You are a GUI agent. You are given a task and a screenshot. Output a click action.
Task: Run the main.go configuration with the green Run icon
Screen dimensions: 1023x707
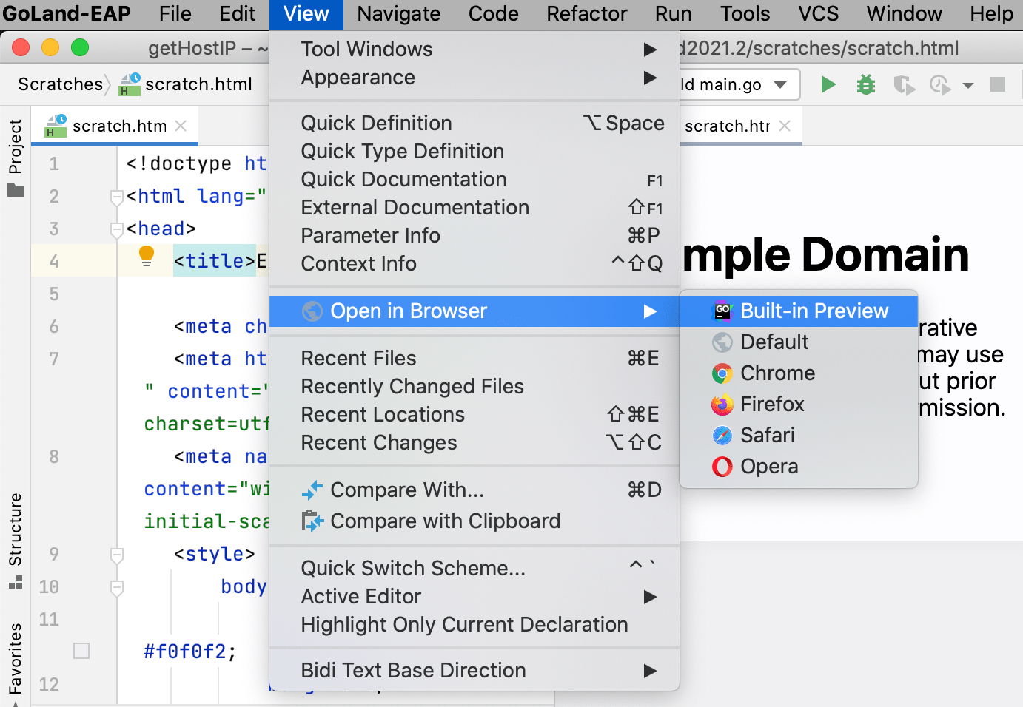[828, 84]
